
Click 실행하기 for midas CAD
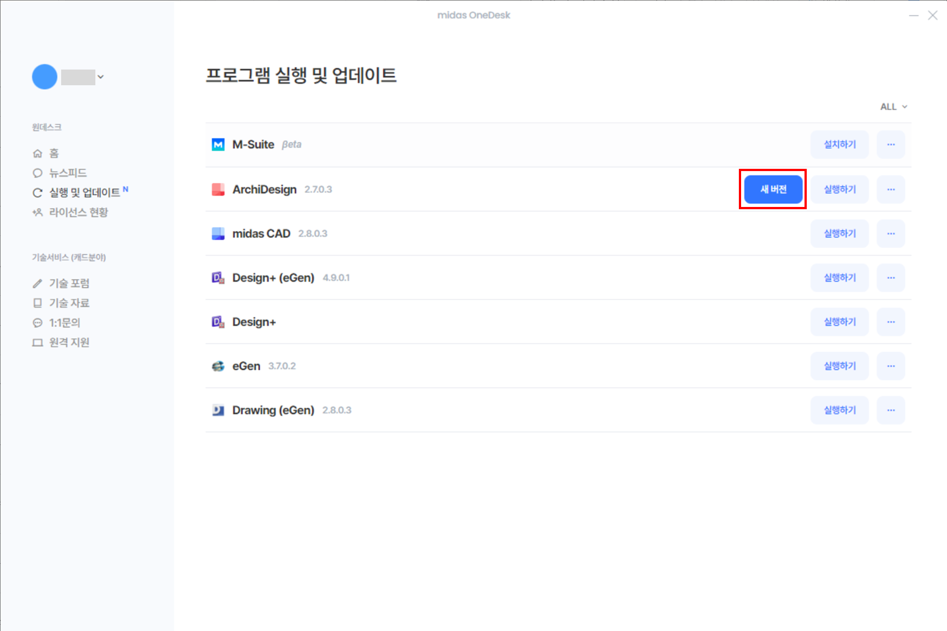tap(840, 233)
